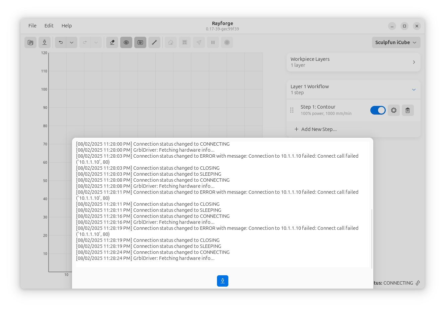The height and width of the screenshot is (311, 445).
Task: Toggle the camera image button
Action: coord(140,42)
